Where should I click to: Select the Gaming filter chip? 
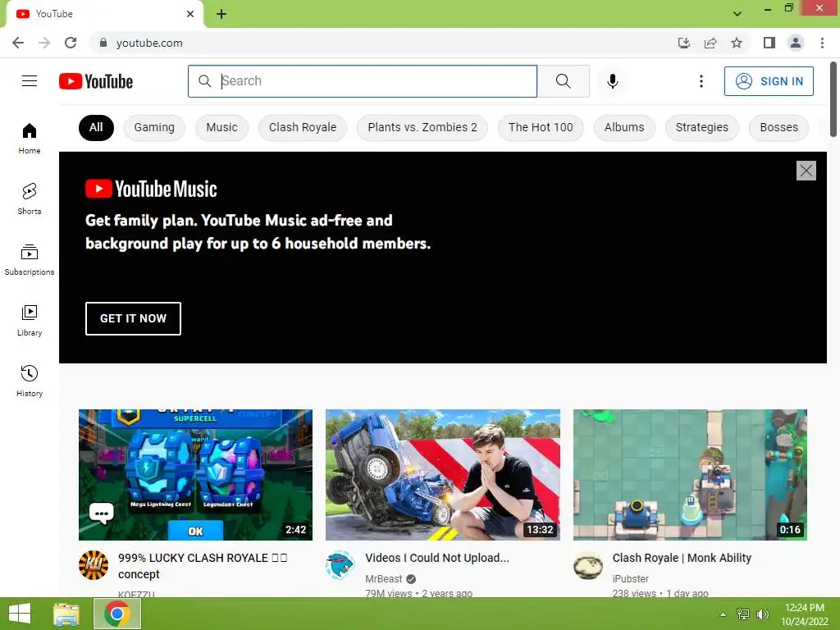coord(154,127)
